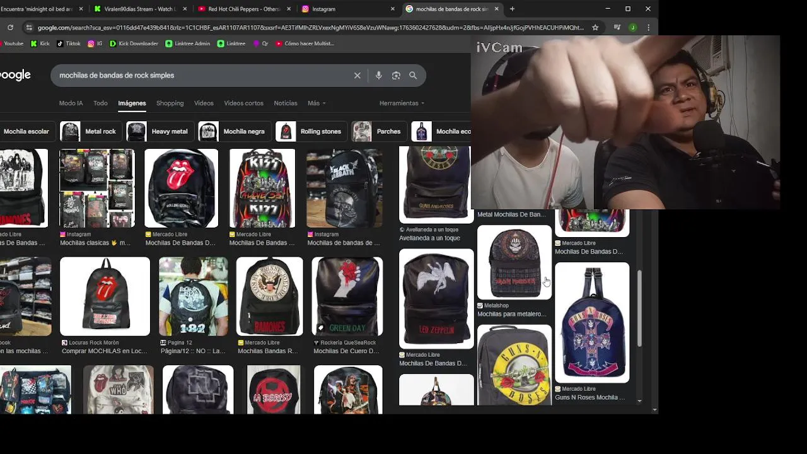Close the Red Hot Chili Peppers tab

(x=289, y=9)
